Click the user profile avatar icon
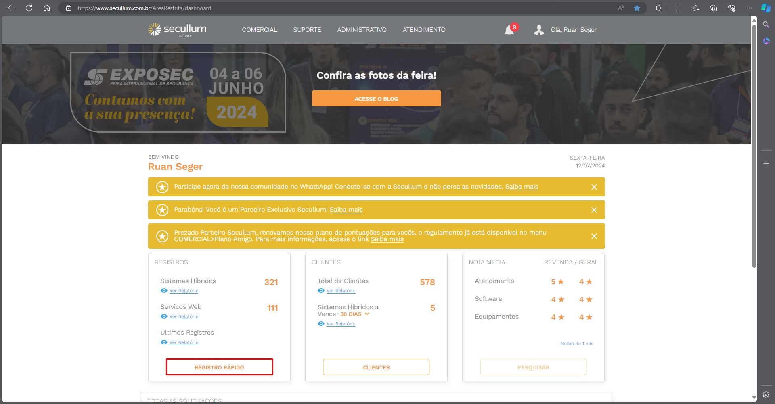This screenshot has height=404, width=775. (539, 30)
